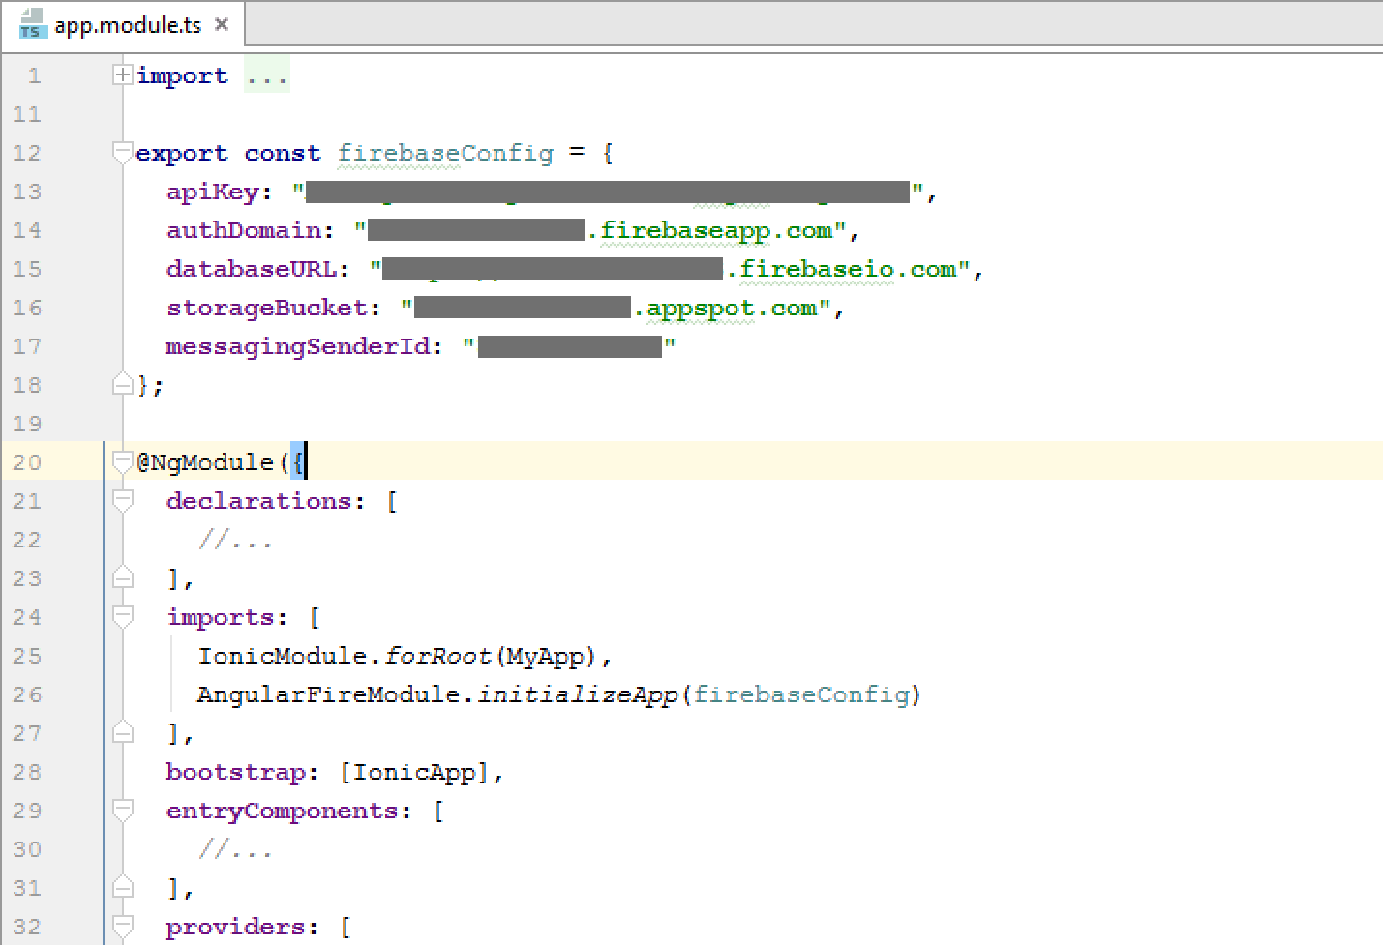Click the '@NgModule' decorator text
The height and width of the screenshot is (945, 1383).
pos(205,462)
